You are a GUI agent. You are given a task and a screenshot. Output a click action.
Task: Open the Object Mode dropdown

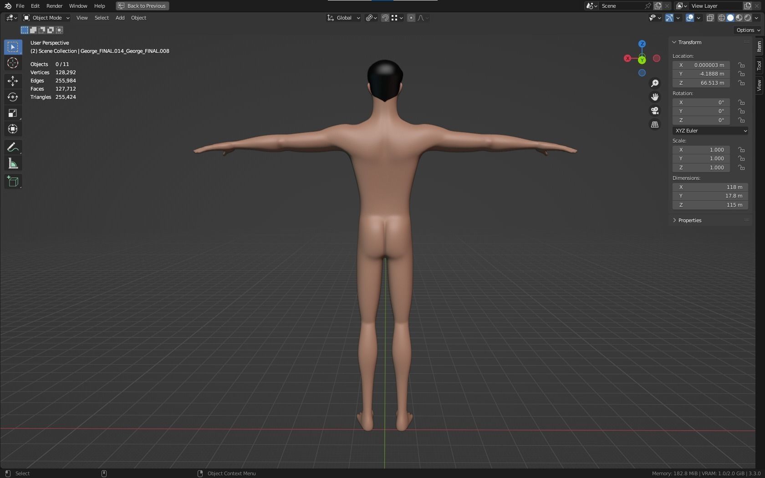coord(46,18)
